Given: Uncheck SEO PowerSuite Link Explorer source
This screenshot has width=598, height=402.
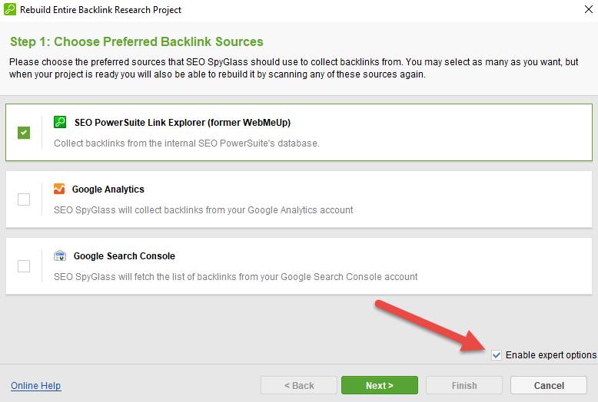Looking at the screenshot, I should [x=24, y=133].
